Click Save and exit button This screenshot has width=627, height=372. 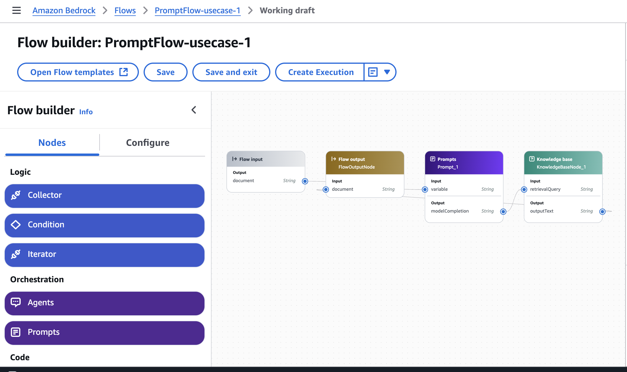[x=231, y=72]
